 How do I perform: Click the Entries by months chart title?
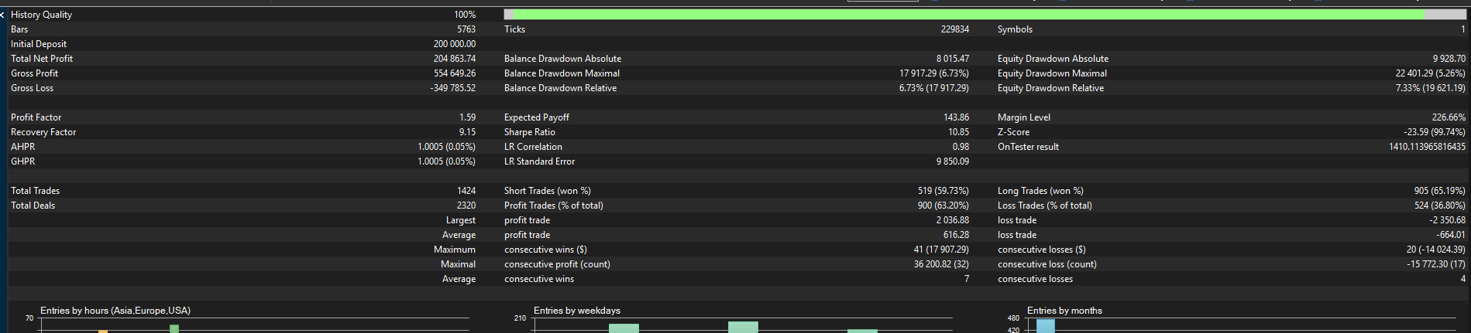point(1064,311)
